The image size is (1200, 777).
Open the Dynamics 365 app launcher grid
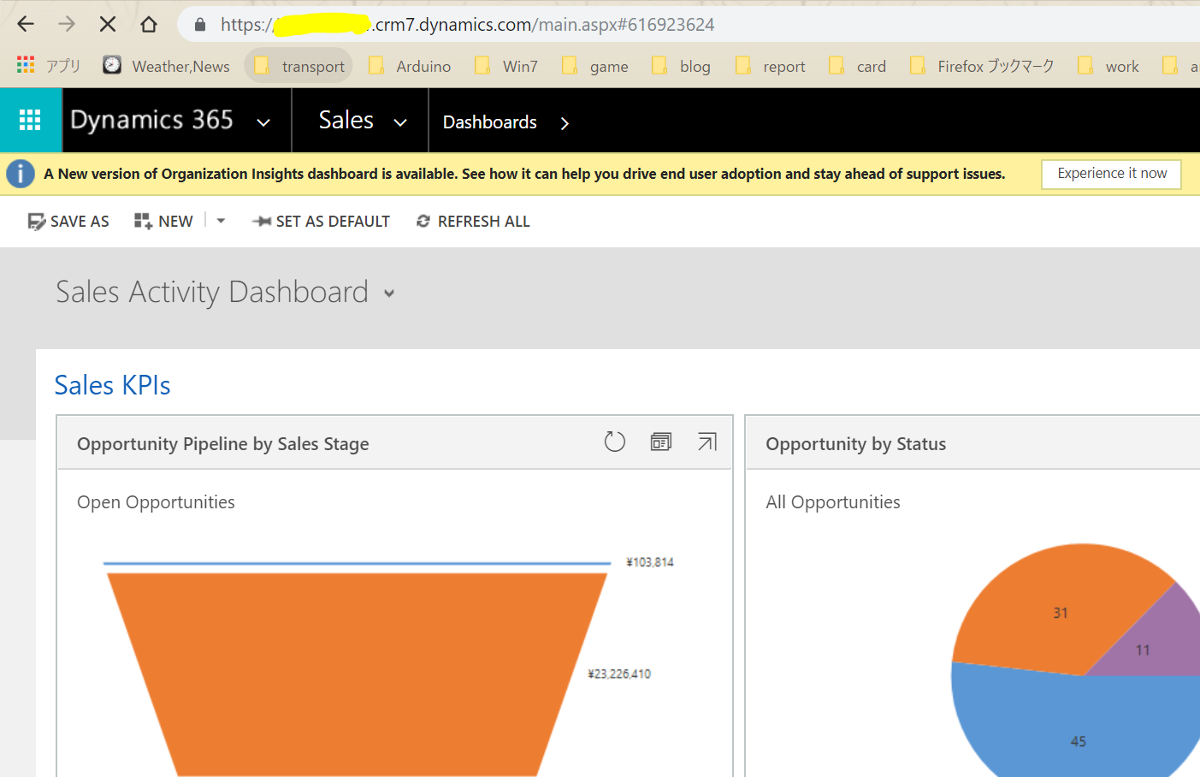click(31, 121)
